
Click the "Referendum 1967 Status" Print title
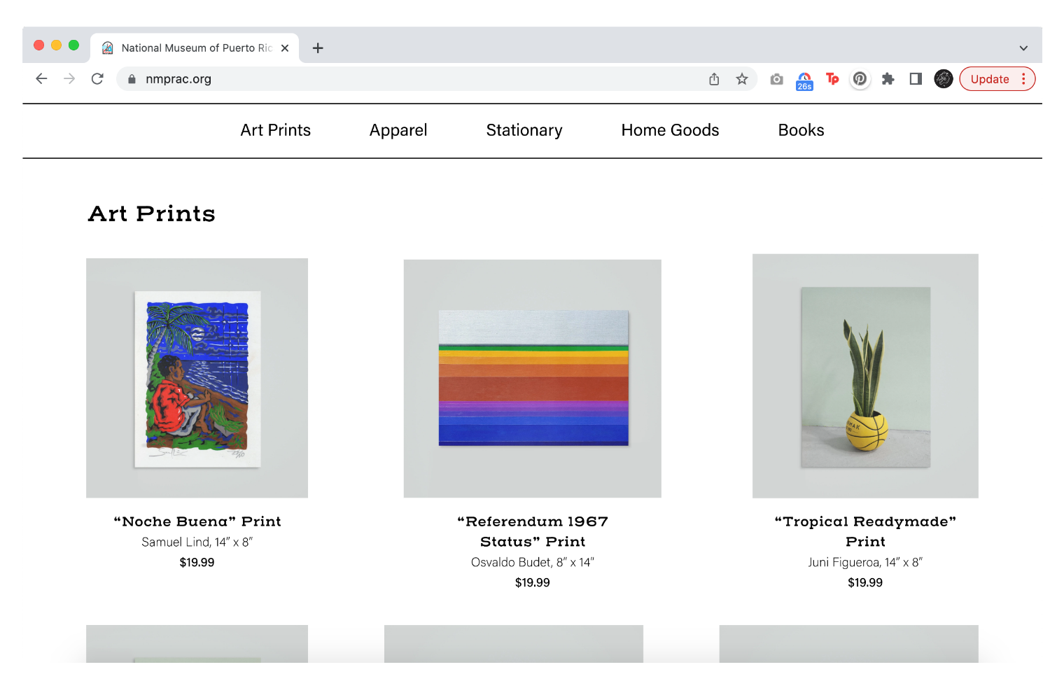[532, 531]
